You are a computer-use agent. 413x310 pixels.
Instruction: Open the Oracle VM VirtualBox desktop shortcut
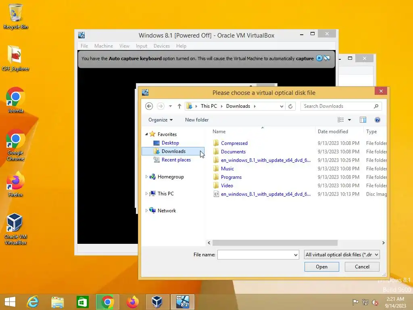pos(16,229)
